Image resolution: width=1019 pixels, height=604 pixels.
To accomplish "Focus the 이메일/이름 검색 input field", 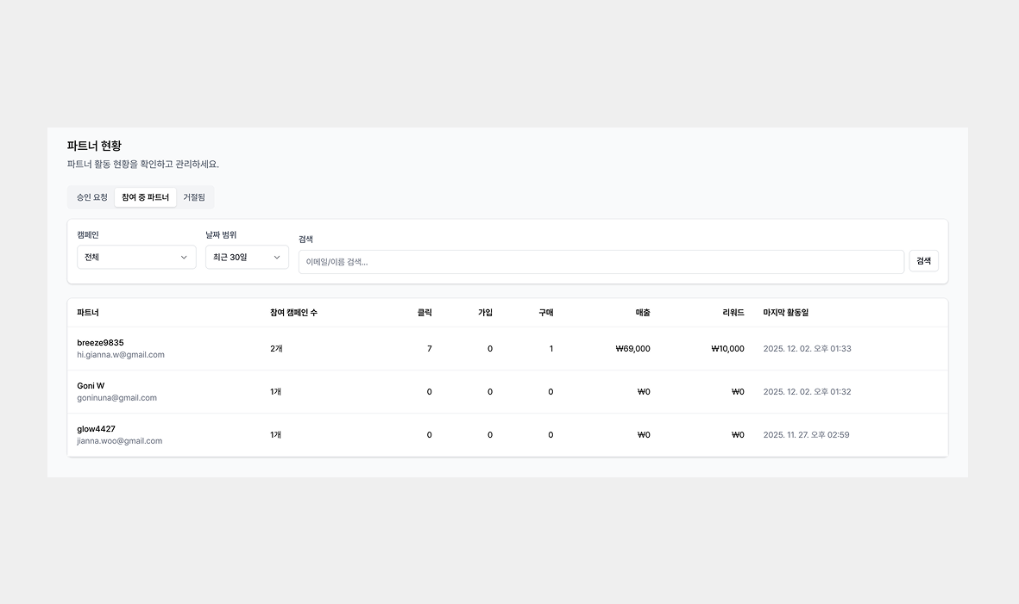I will [x=601, y=262].
